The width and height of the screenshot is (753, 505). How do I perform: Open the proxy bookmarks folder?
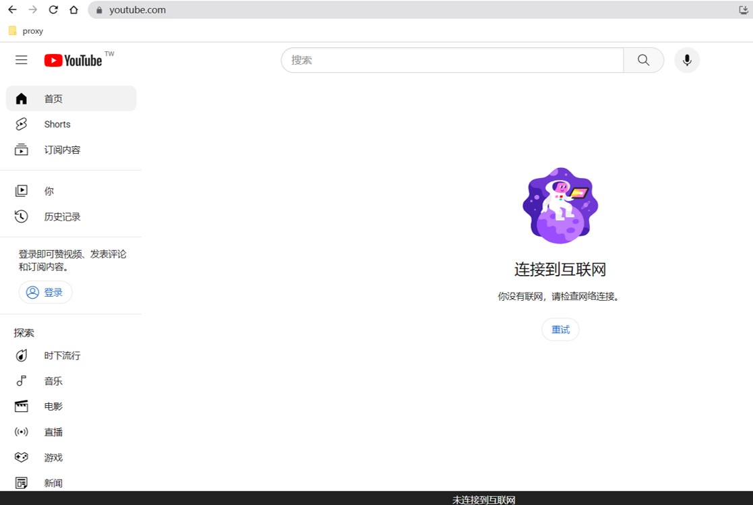(x=26, y=31)
